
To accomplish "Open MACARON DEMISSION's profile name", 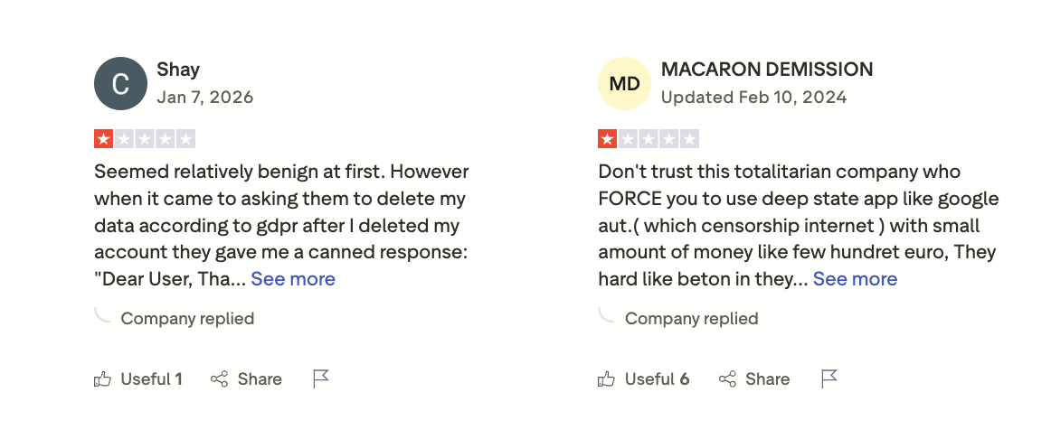I will [x=767, y=70].
